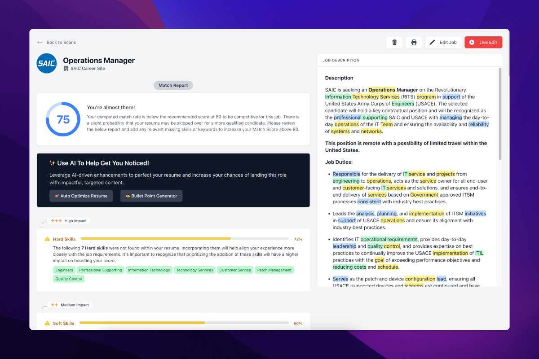Viewport: 539px width, 359px height.
Task: Click the printer icon button
Action: click(x=414, y=42)
